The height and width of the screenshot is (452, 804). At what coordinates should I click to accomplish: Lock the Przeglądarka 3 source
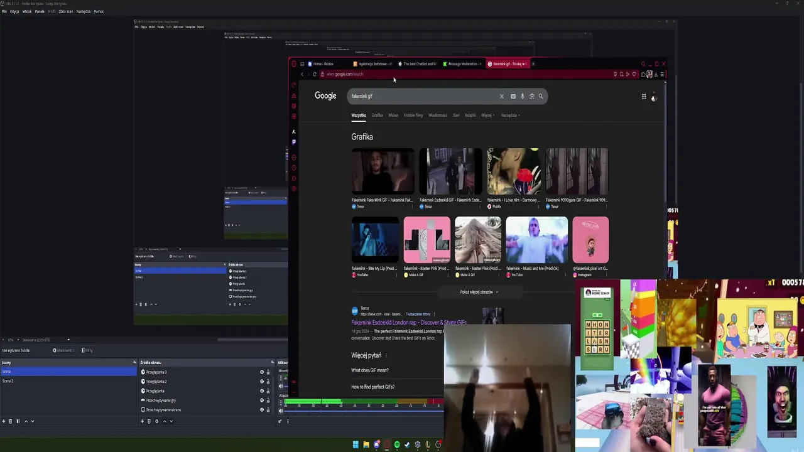pos(268,372)
